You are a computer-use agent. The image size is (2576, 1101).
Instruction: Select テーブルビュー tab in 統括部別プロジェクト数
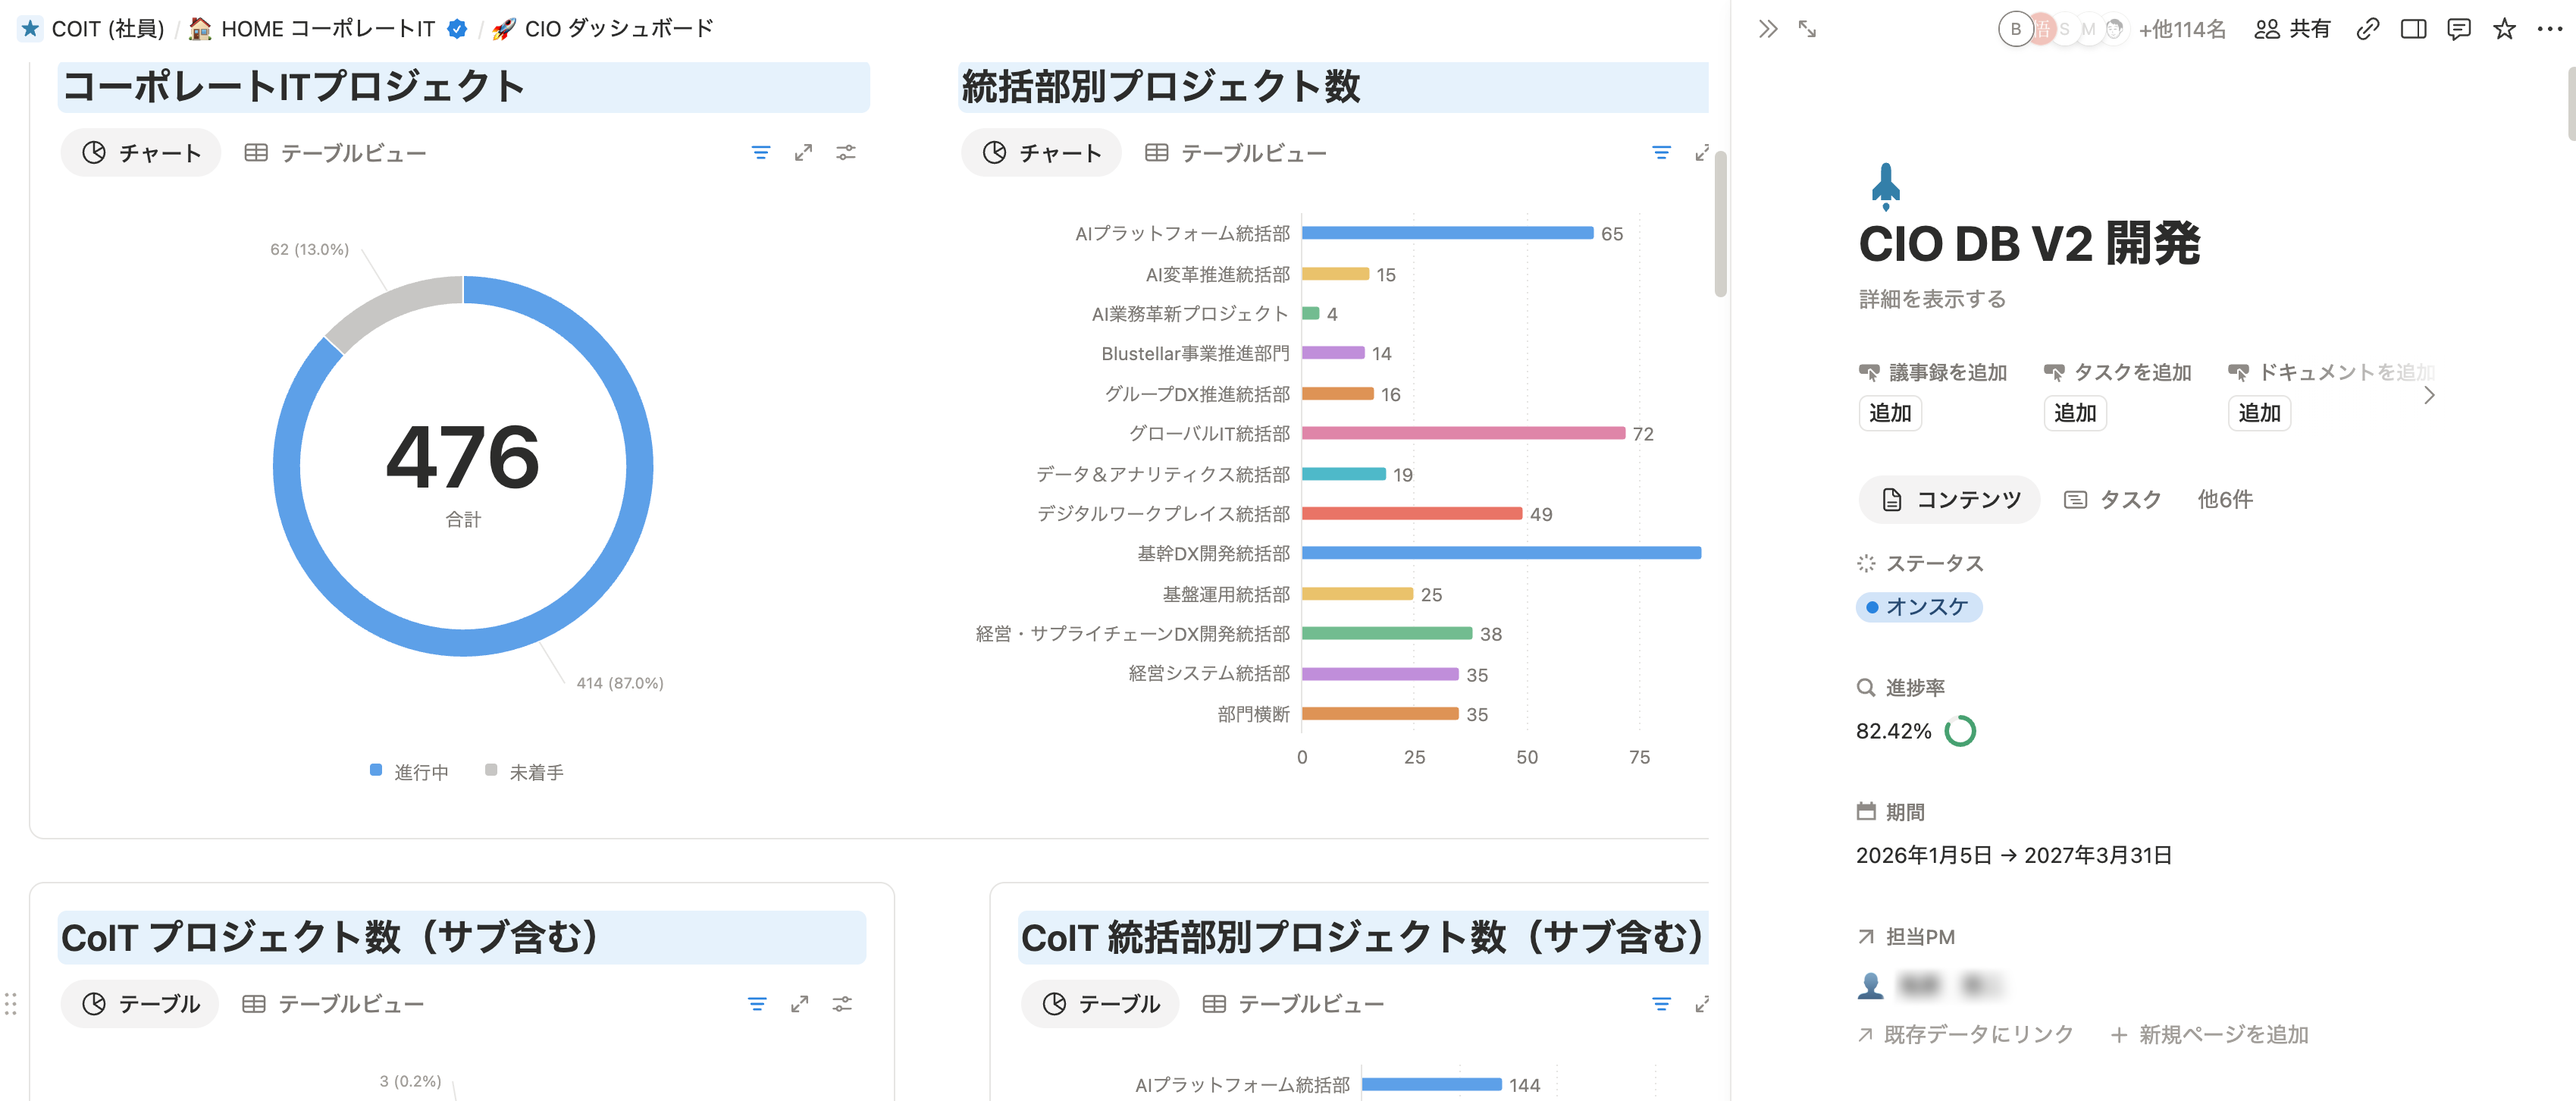pyautogui.click(x=1235, y=153)
